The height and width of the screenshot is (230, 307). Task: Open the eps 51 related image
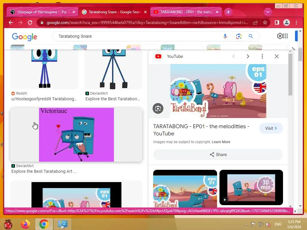(x=185, y=189)
